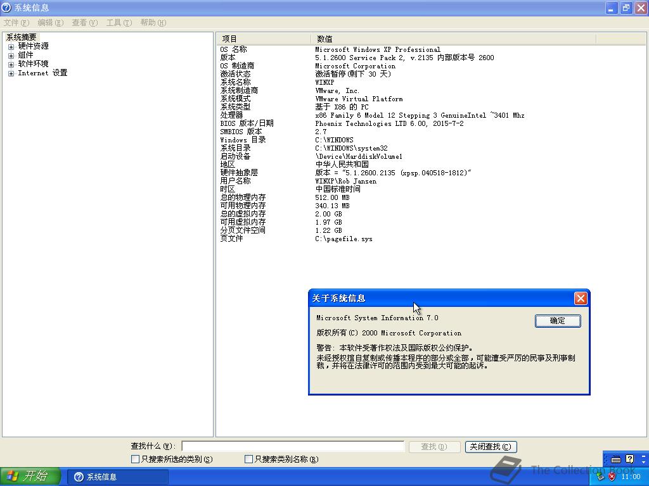Open the Start menu with 开始
This screenshot has height=486, width=649.
30,477
